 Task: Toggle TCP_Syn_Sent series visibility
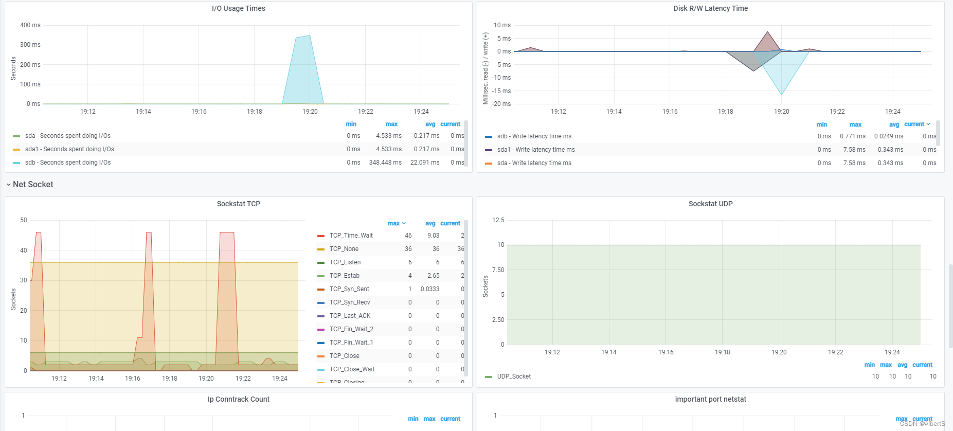[349, 289]
